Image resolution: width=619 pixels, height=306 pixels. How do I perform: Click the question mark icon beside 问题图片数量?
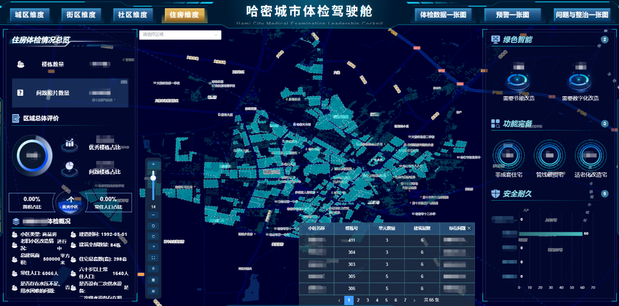click(20, 92)
